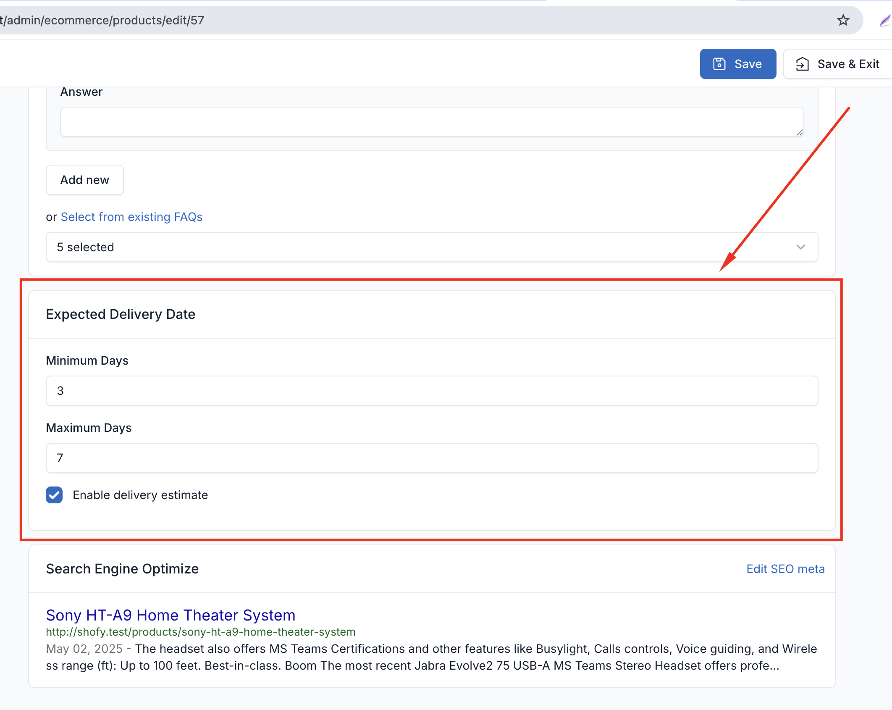Click the Add new FAQ button
The width and height of the screenshot is (892, 710).
point(85,180)
